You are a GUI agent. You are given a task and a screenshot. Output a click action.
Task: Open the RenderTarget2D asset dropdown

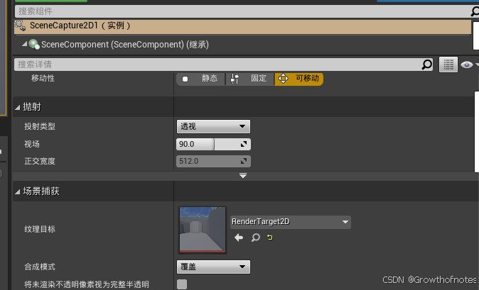(290, 222)
